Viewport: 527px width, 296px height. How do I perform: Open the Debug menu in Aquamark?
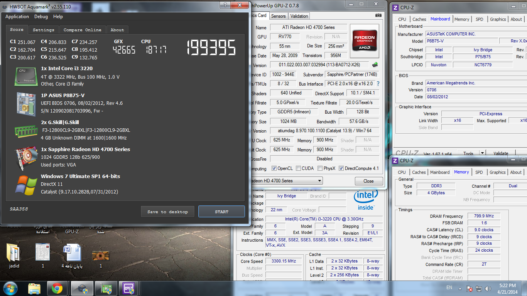coord(41,17)
